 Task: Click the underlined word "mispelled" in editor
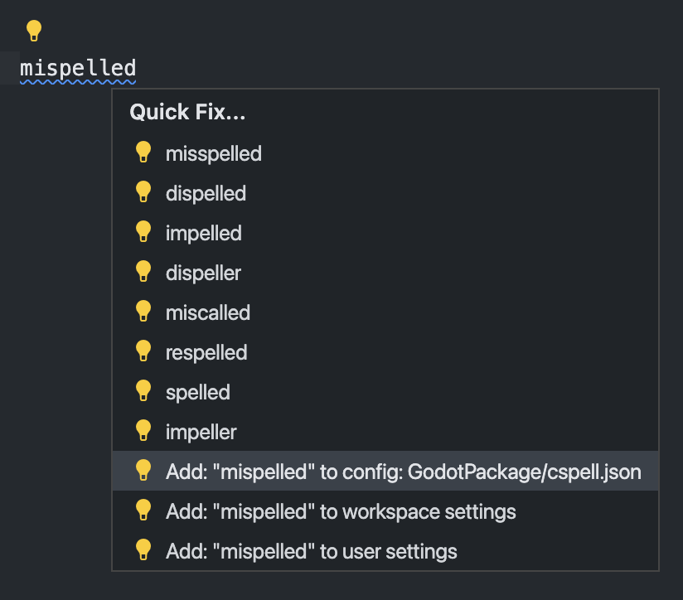pos(78,68)
